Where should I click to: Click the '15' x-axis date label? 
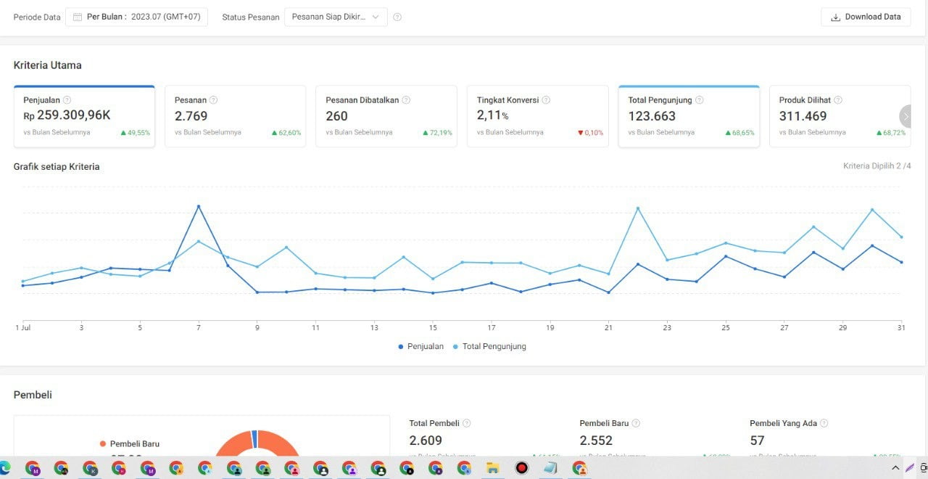point(433,328)
